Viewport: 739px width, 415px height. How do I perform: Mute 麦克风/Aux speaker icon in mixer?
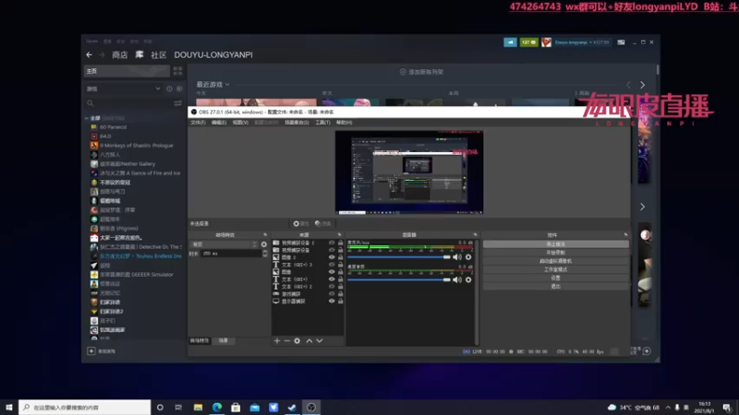click(456, 257)
